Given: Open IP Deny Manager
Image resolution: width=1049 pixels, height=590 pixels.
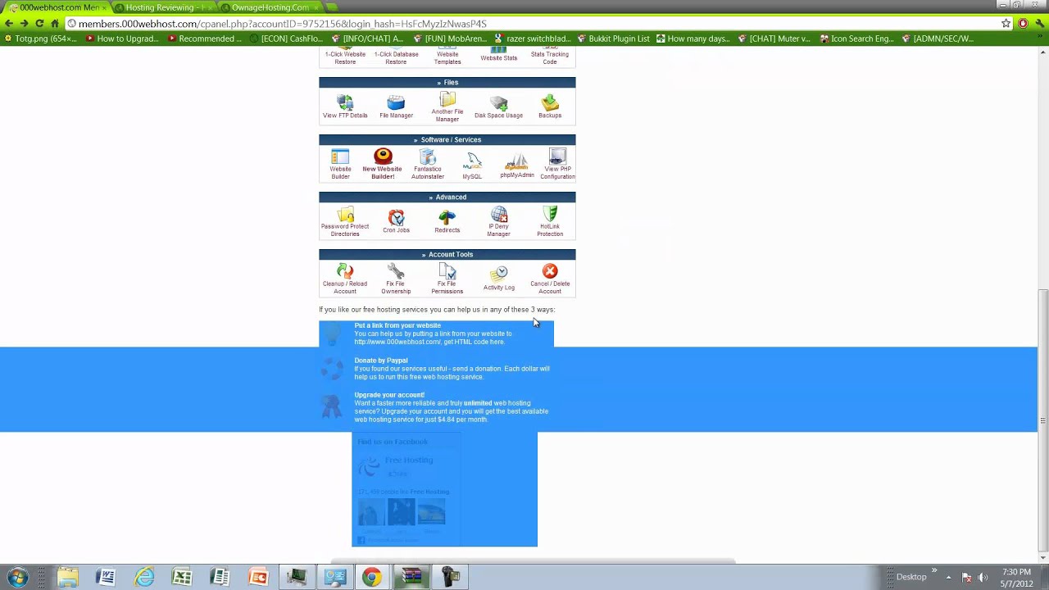Looking at the screenshot, I should click(x=498, y=222).
